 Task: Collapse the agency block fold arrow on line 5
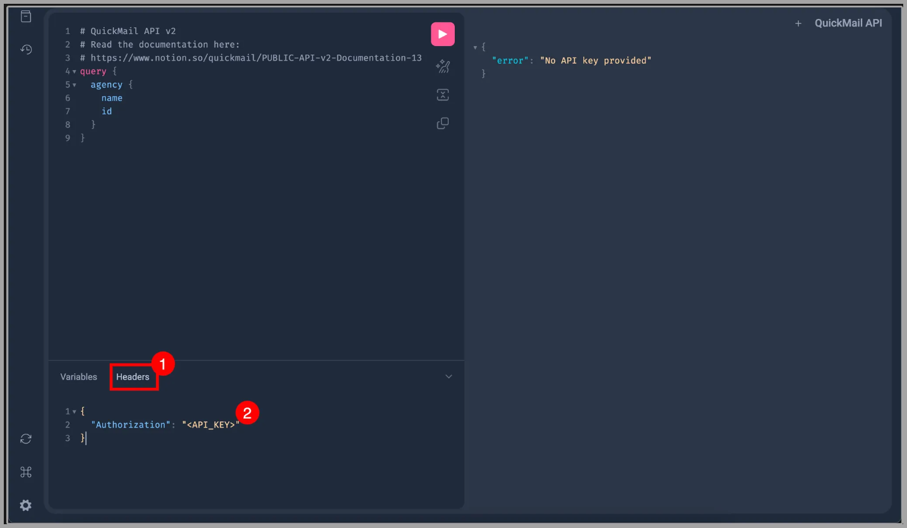(x=75, y=85)
